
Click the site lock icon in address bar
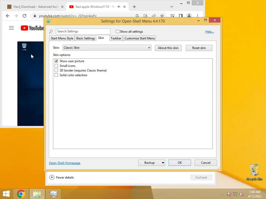tap(35, 16)
